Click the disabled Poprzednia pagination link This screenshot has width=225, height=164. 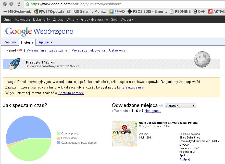(x=121, y=111)
